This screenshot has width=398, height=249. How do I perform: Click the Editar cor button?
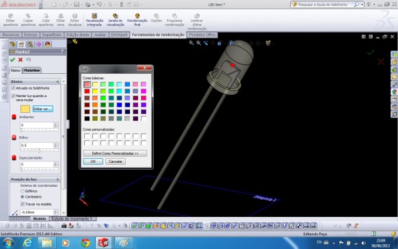tap(42, 109)
